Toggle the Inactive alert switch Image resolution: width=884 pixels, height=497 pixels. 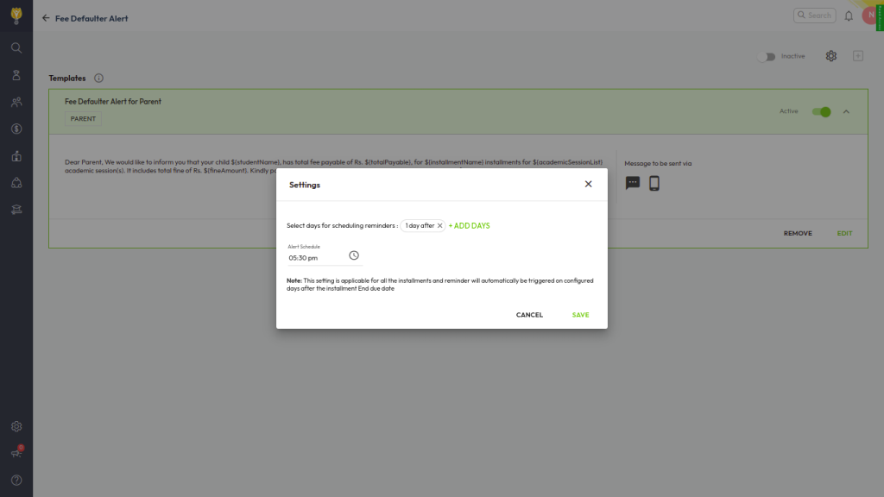[x=766, y=56]
